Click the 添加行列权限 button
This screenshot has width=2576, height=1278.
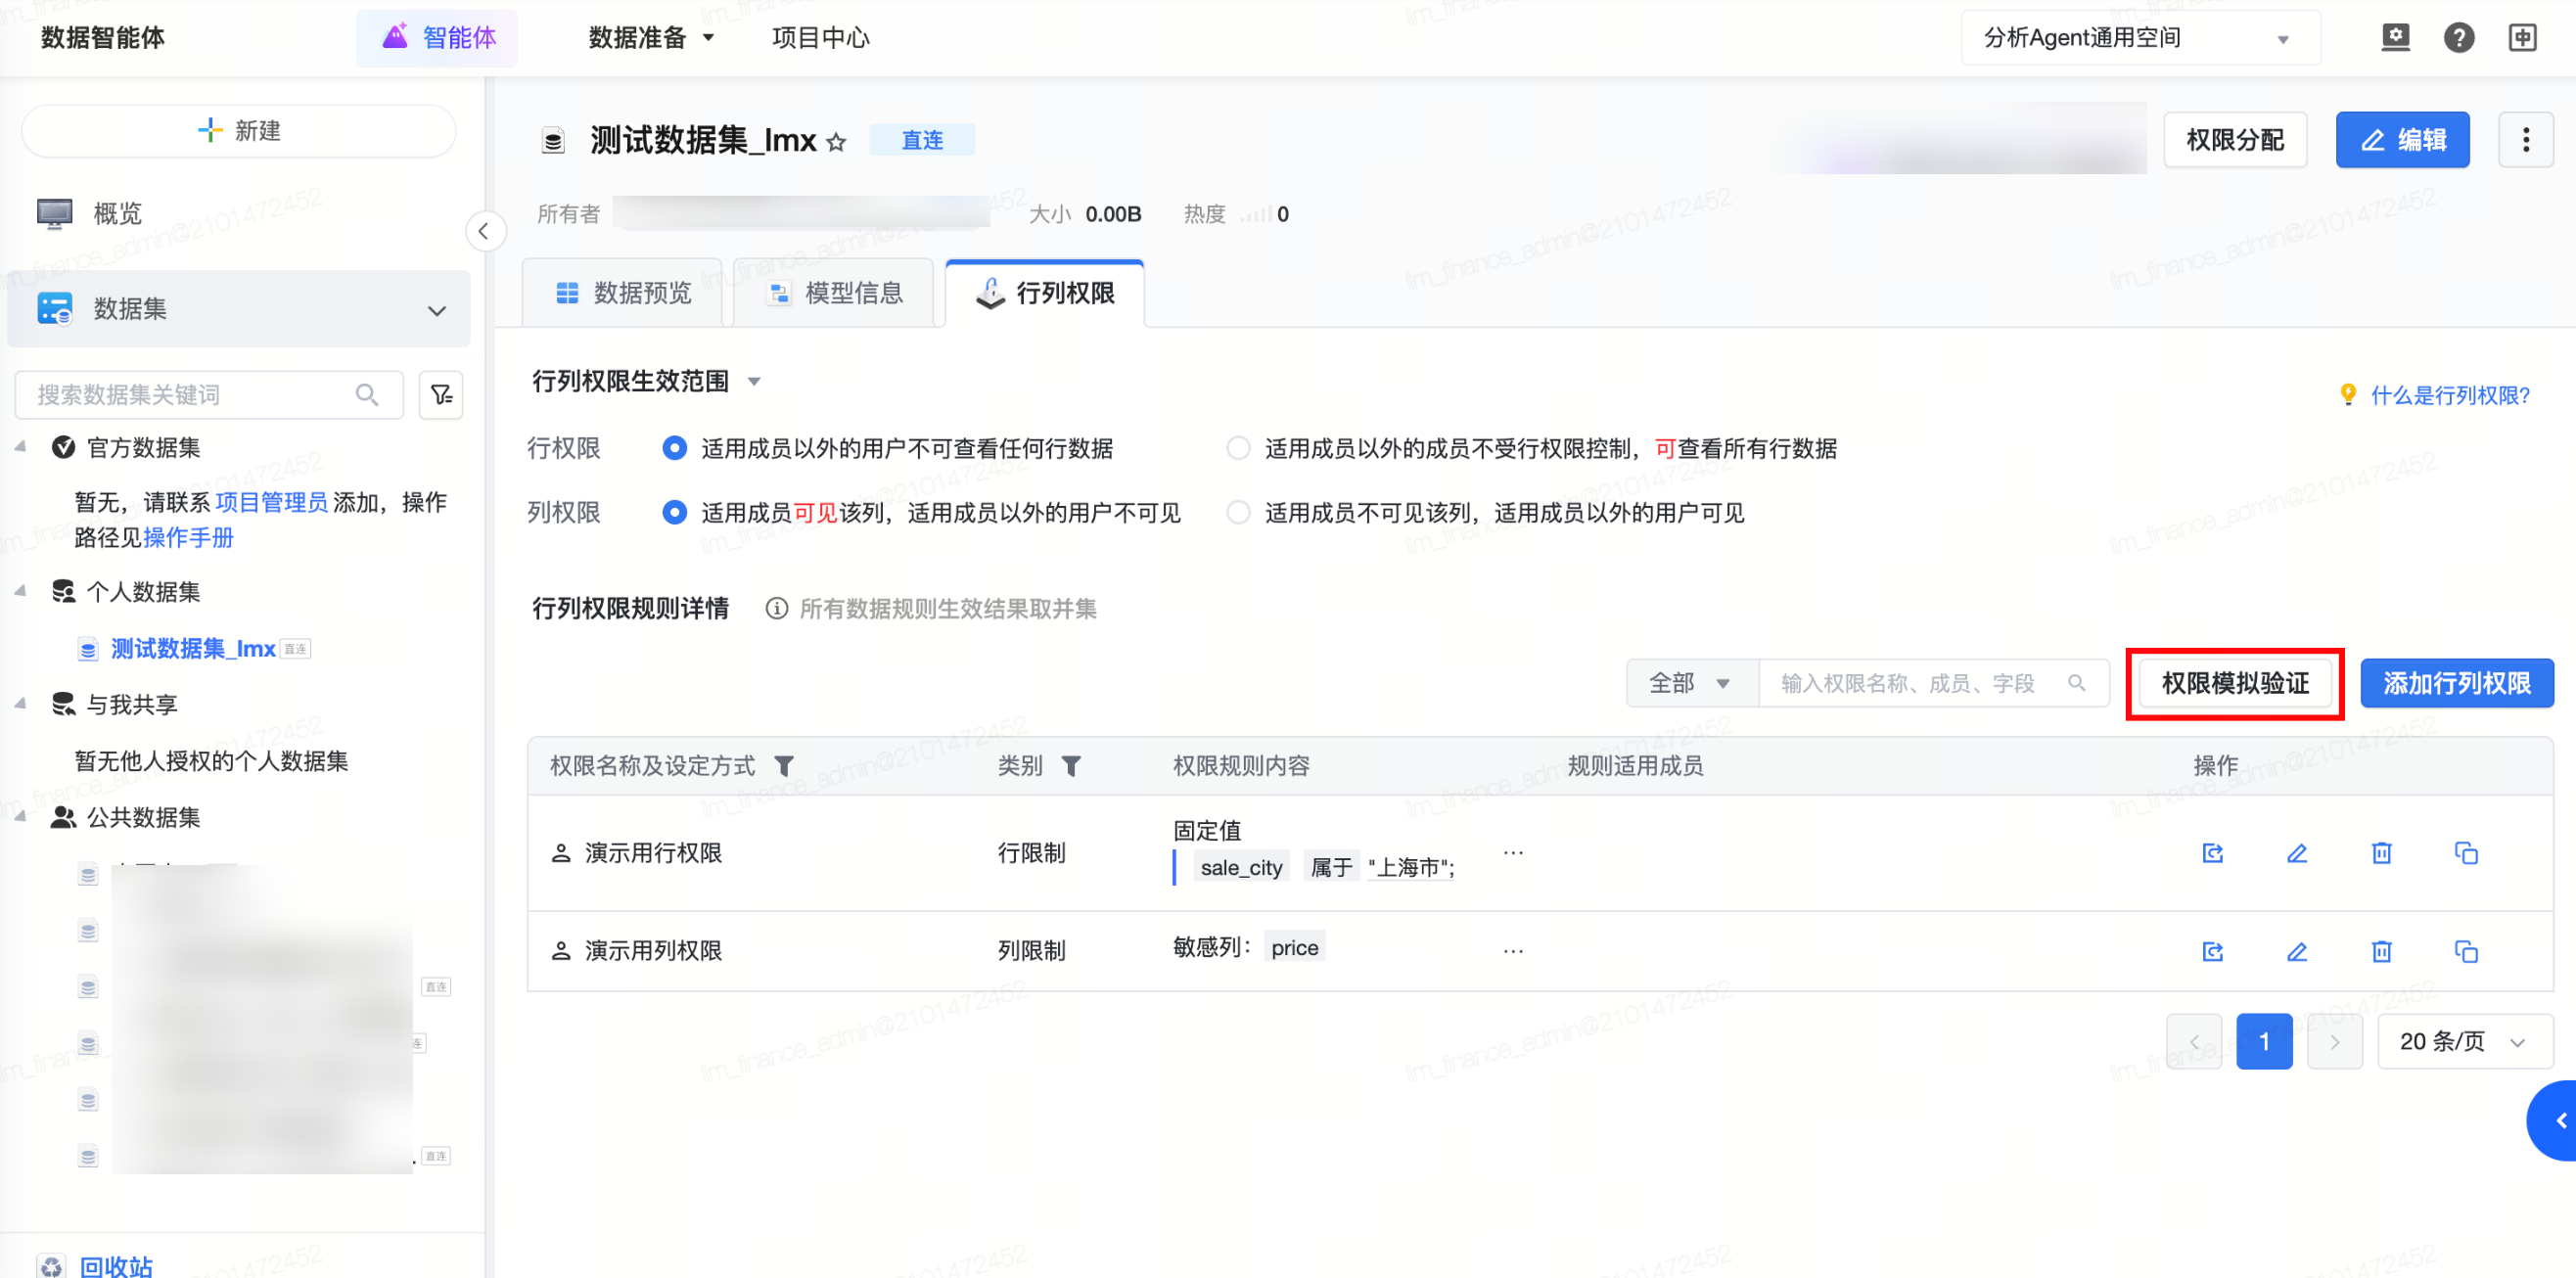pyautogui.click(x=2456, y=684)
